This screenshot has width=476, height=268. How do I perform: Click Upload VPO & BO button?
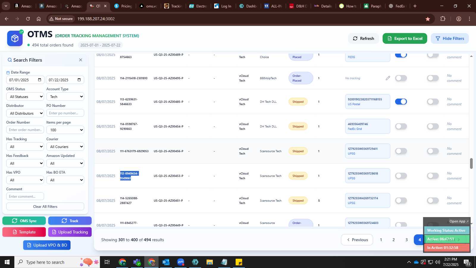47,245
